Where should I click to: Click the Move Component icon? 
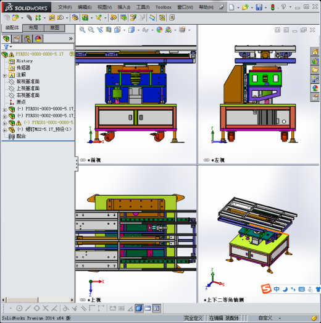click(x=60, y=18)
